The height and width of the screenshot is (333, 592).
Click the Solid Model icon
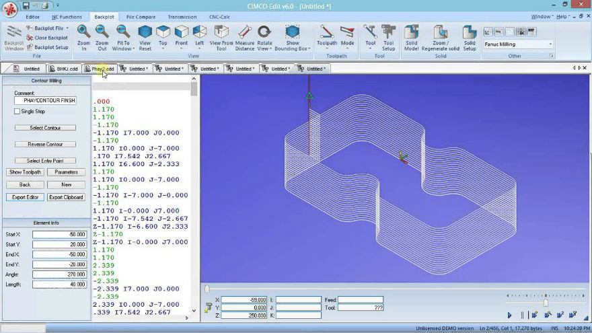click(411, 37)
